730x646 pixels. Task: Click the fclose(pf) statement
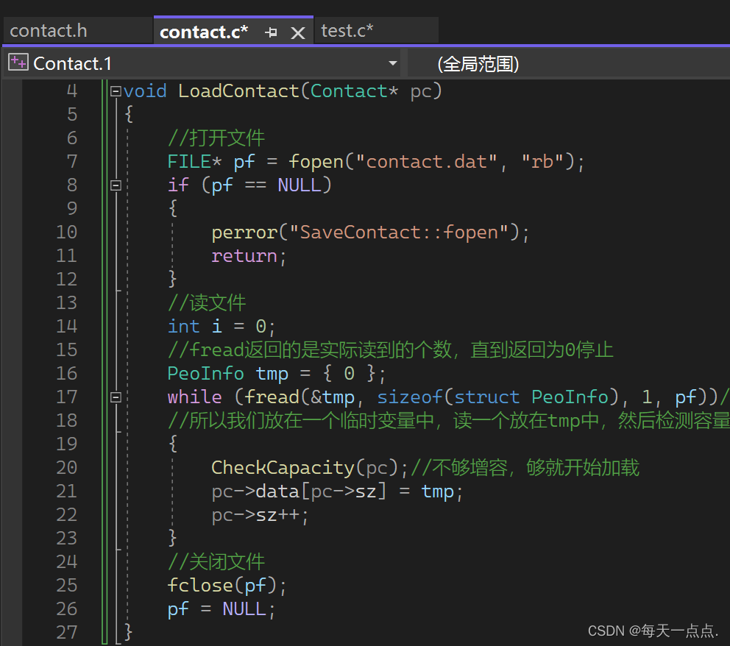(x=227, y=586)
